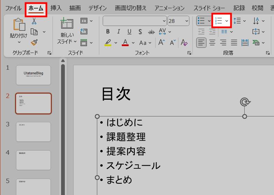The image size is (274, 195).
Task: Increase font size with the larger A button
Action: coord(161,42)
